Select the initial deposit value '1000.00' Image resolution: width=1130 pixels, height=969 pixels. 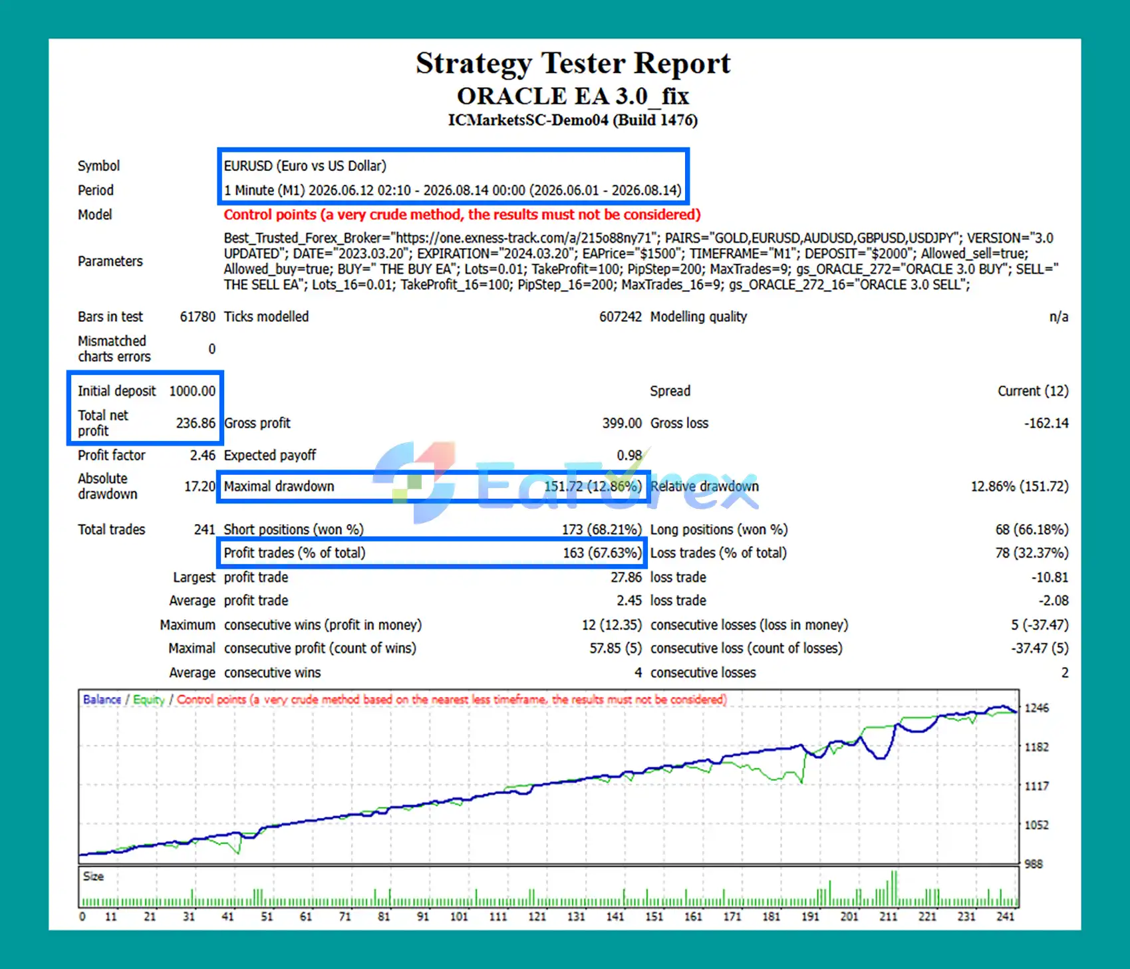pos(192,391)
